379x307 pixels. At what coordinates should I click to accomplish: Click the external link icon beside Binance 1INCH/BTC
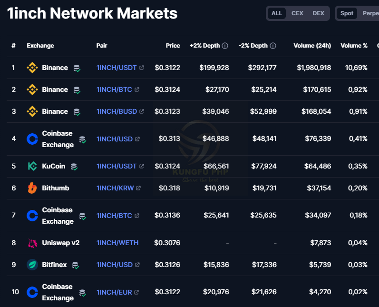(x=137, y=89)
